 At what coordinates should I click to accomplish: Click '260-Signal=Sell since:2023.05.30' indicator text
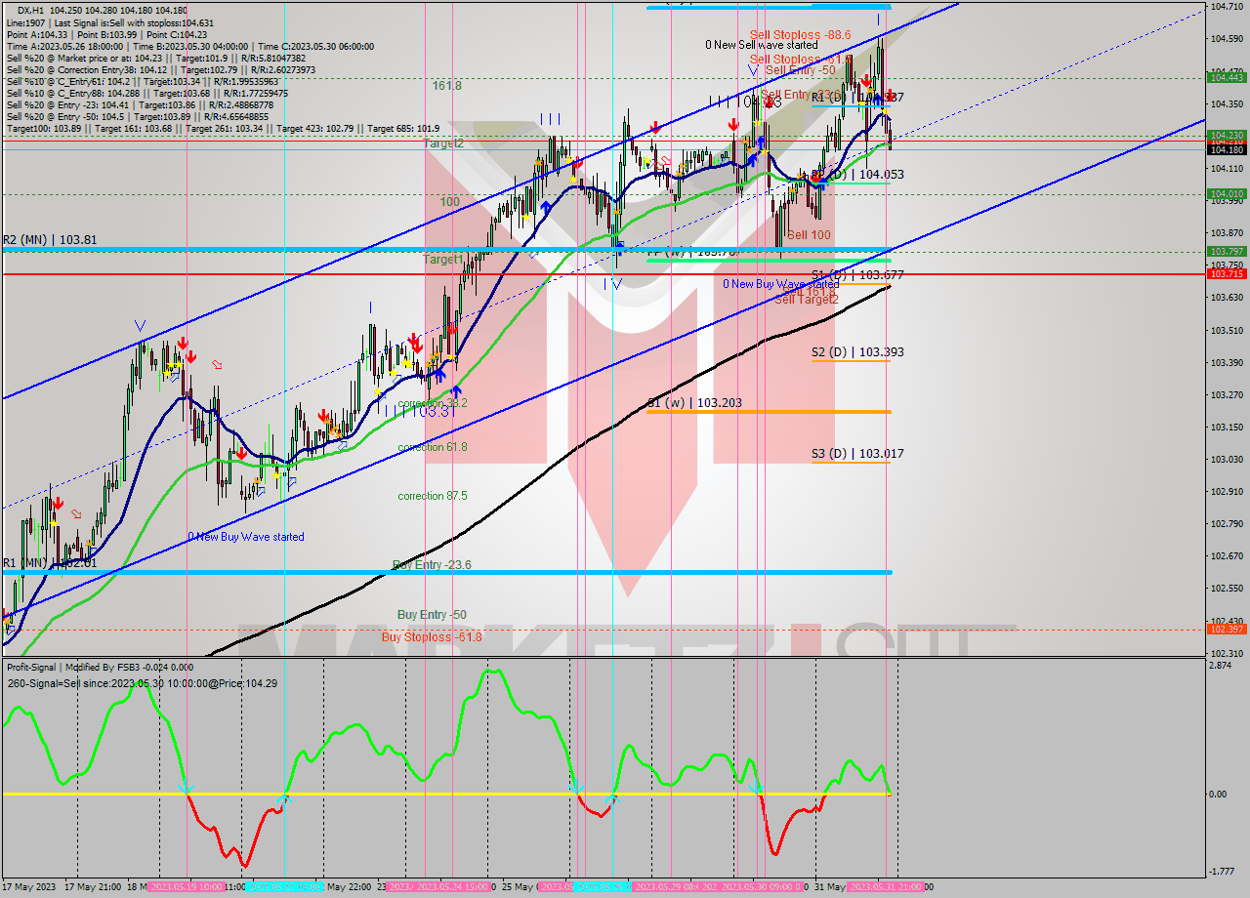[x=142, y=683]
